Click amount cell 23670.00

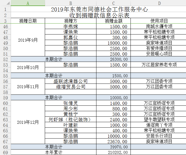pyautogui.click(x=113, y=141)
